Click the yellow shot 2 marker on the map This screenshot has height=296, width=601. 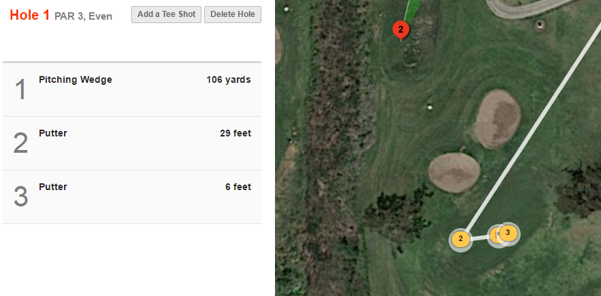coord(461,239)
